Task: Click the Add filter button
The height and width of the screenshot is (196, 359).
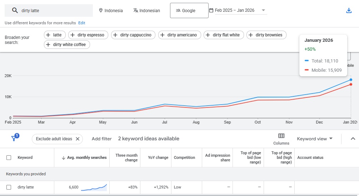Action: pos(101,139)
